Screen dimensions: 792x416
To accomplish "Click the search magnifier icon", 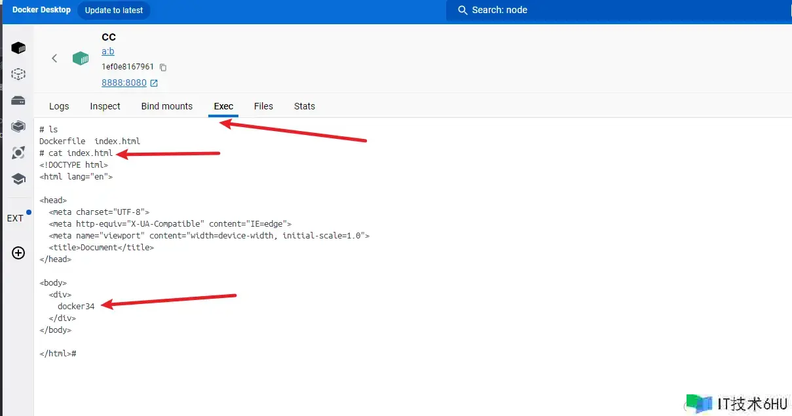I will [462, 10].
